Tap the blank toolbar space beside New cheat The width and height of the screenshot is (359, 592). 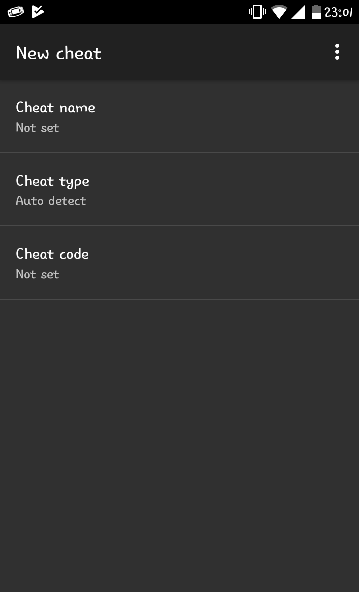pos(214,53)
